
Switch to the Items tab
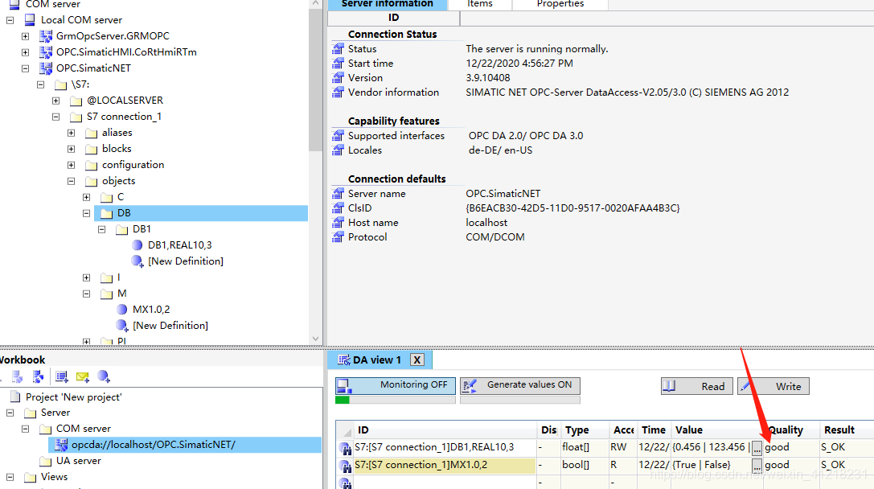pos(480,3)
